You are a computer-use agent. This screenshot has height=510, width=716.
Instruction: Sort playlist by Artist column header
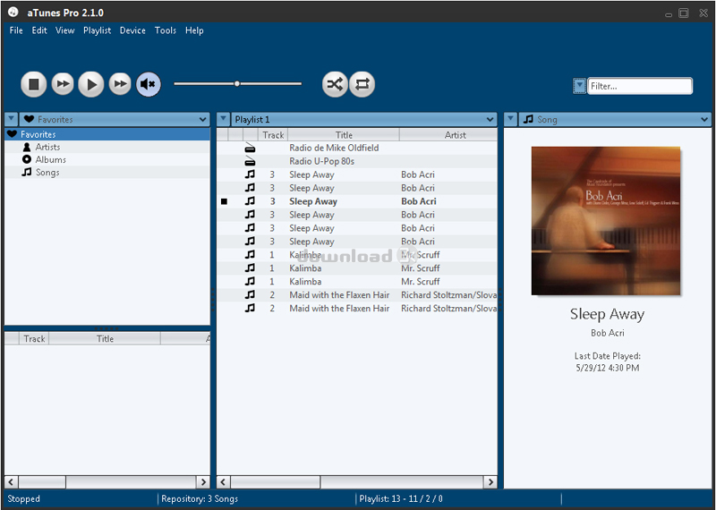[x=448, y=135]
